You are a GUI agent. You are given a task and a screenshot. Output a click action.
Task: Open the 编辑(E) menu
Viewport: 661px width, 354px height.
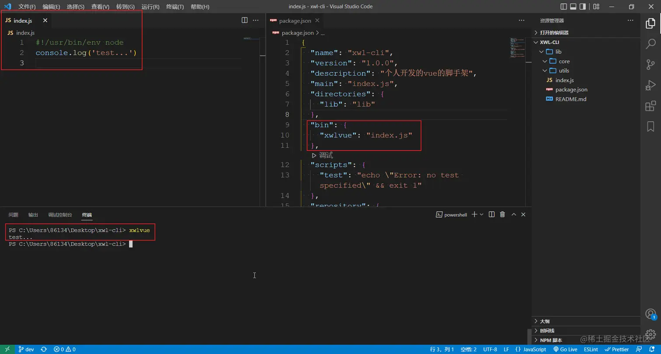pos(52,7)
